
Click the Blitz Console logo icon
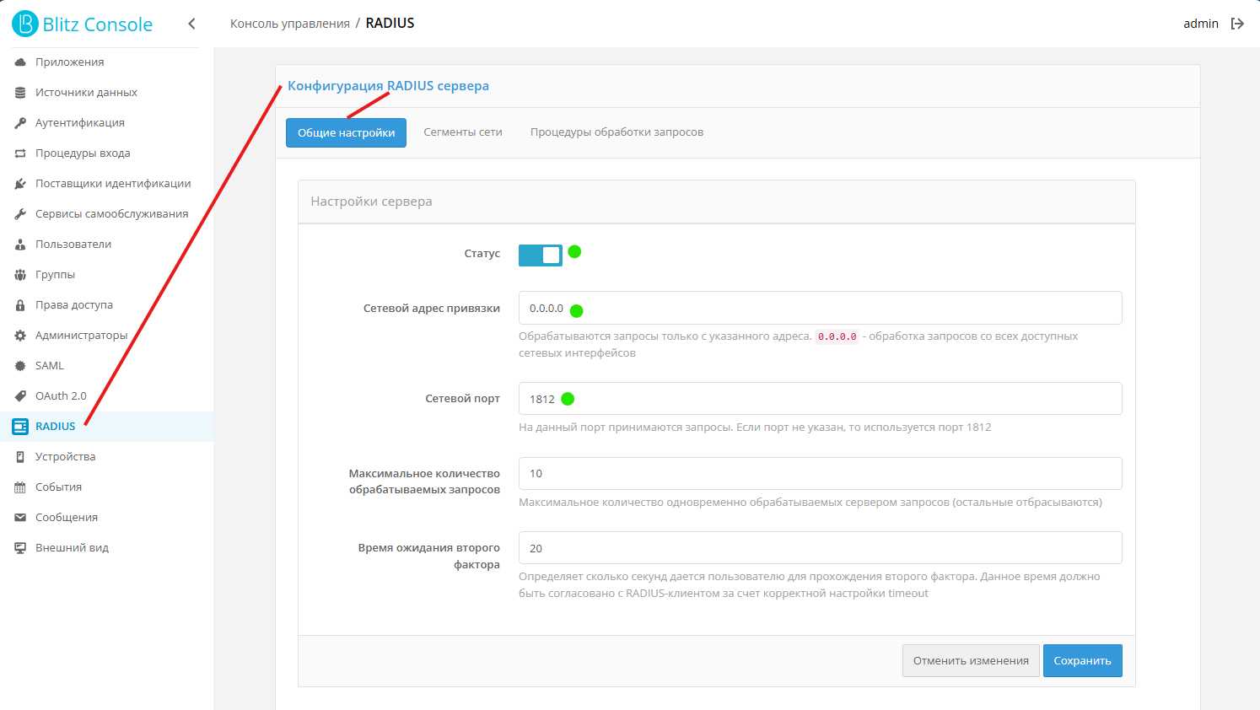pos(25,24)
